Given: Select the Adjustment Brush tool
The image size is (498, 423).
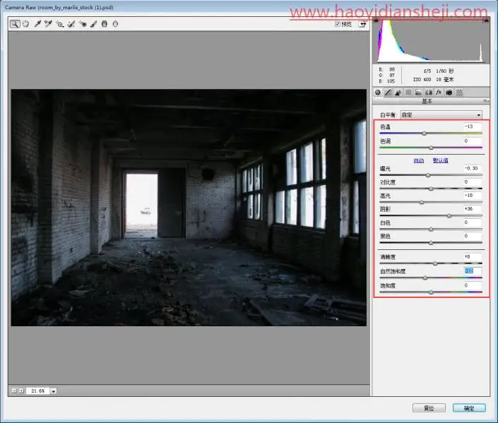Looking at the screenshot, I should 93,24.
